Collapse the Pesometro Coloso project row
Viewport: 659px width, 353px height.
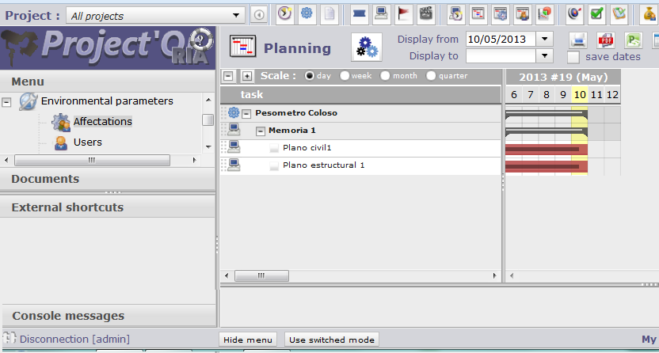246,113
